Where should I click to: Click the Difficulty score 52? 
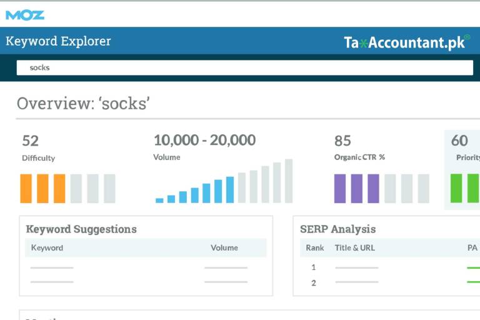tap(30, 141)
